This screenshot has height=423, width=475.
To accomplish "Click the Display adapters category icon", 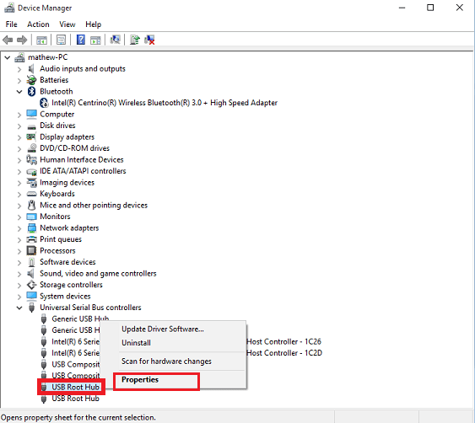I will [31, 137].
